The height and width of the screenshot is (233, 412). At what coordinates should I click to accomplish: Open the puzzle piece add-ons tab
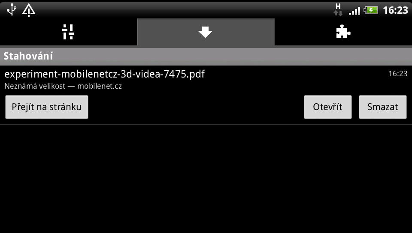343,32
